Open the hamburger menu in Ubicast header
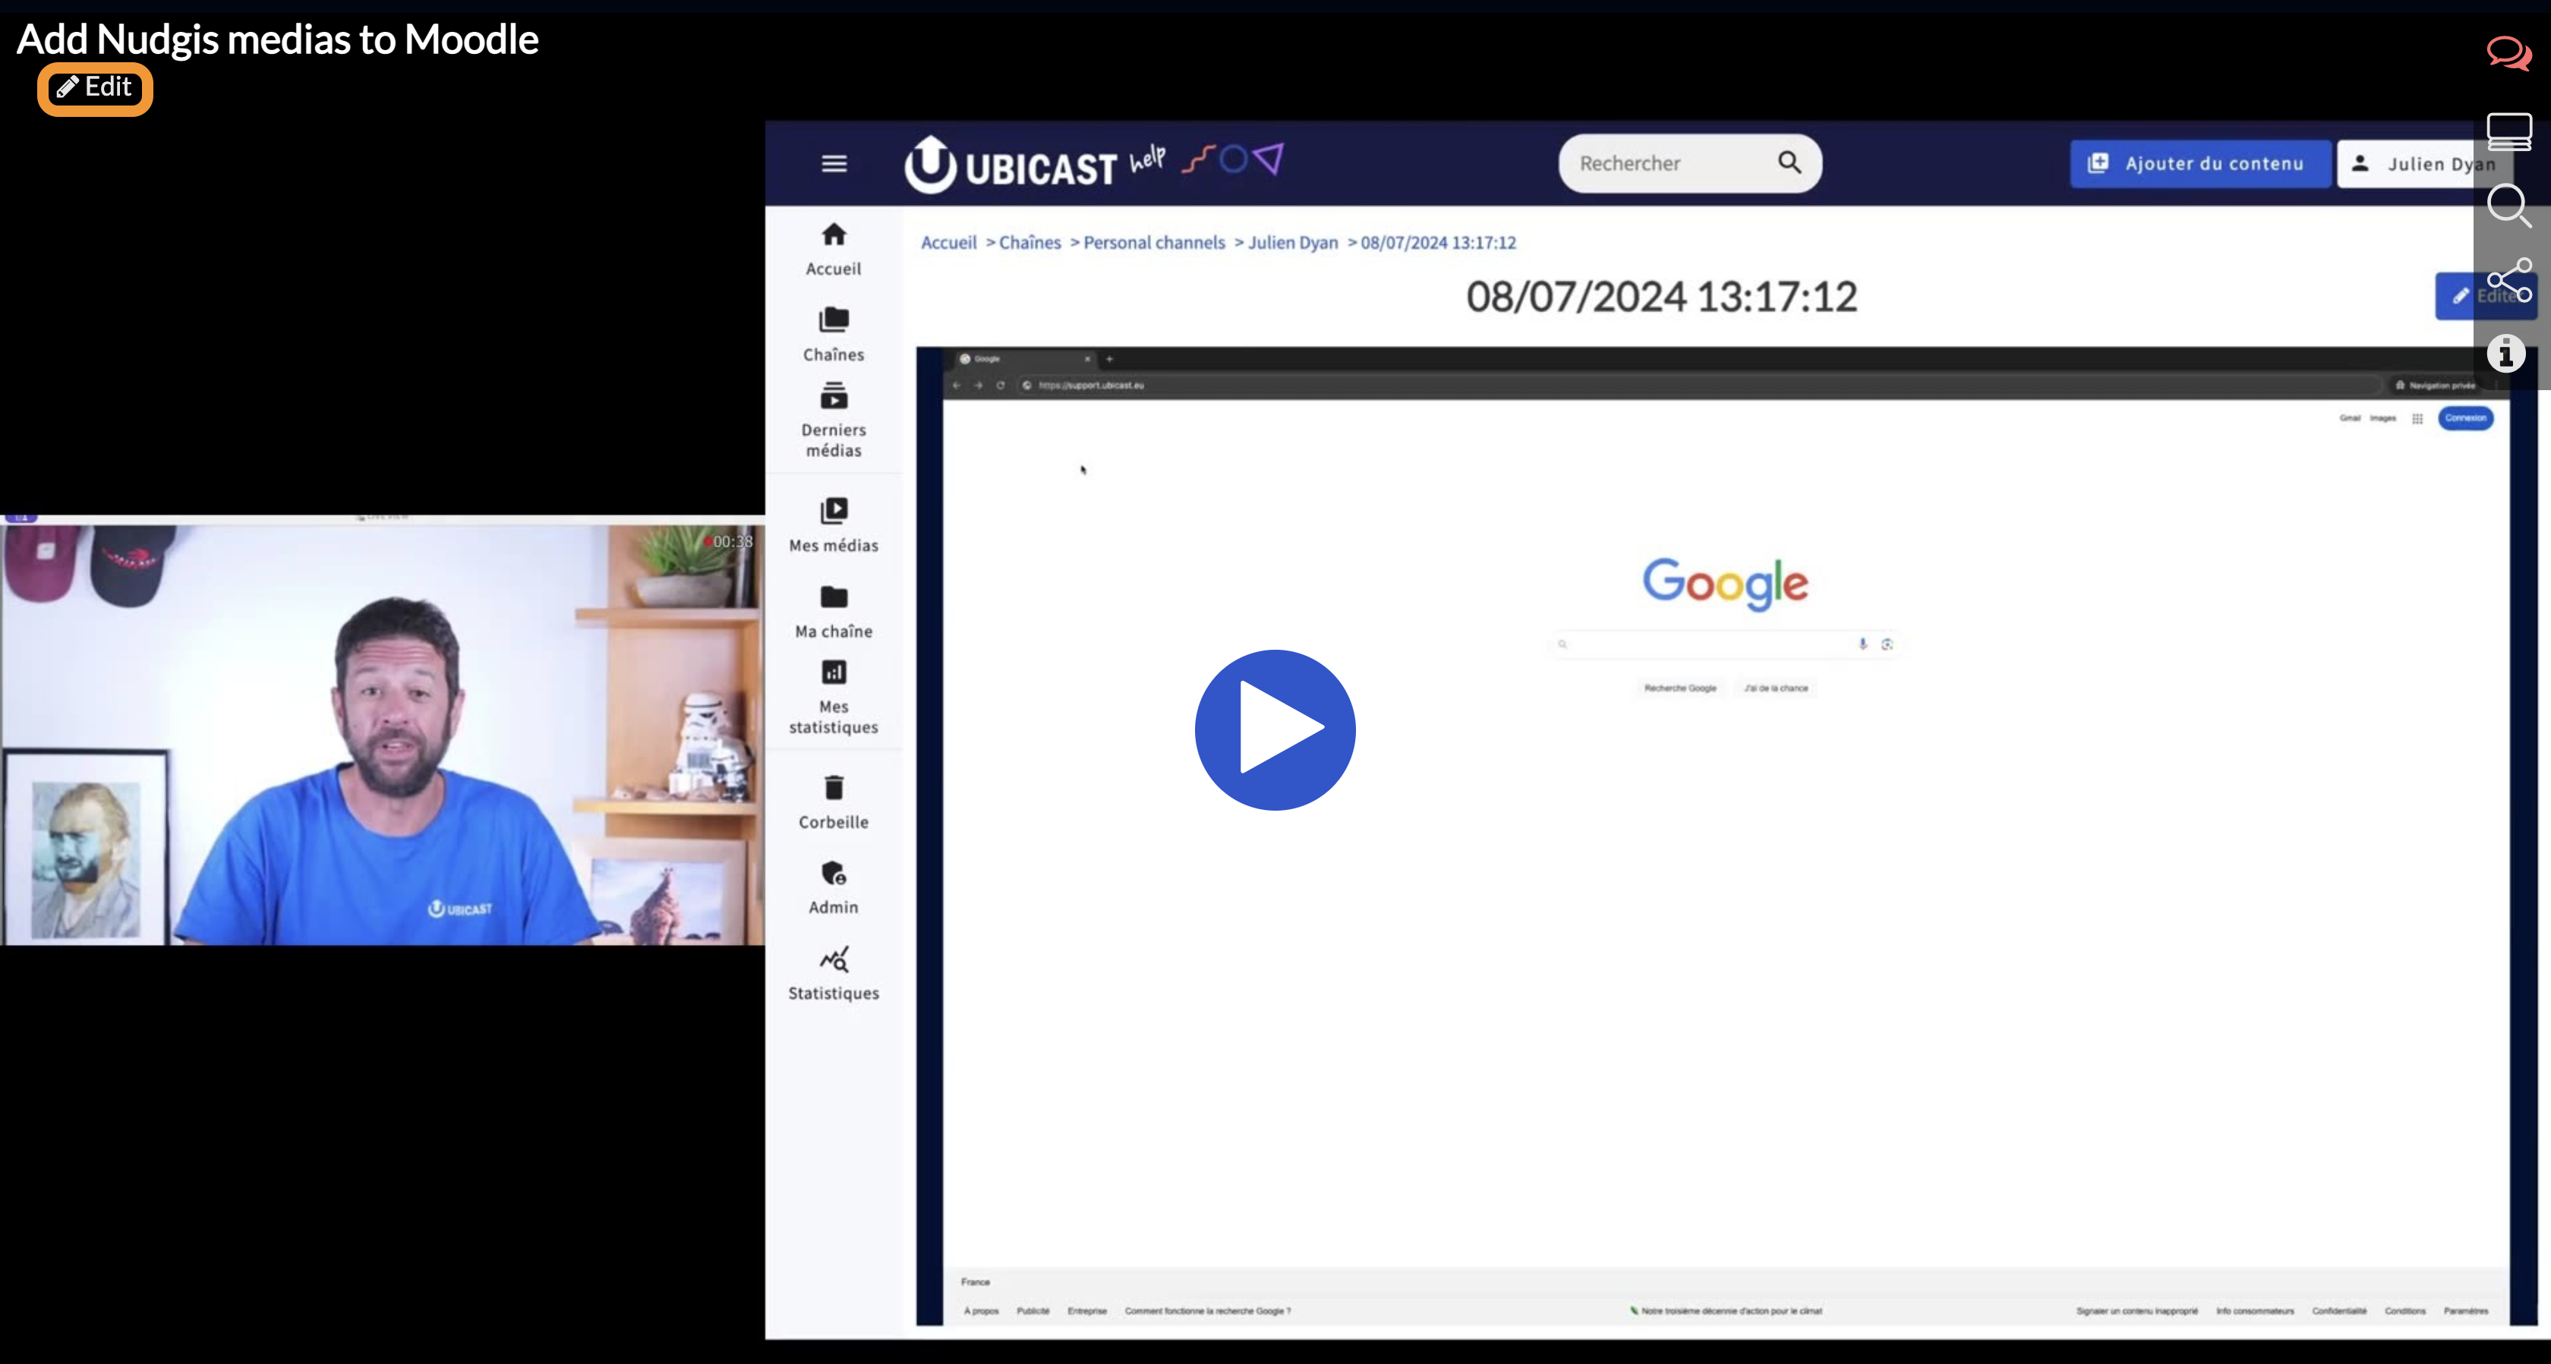The height and width of the screenshot is (1364, 2551). (834, 163)
